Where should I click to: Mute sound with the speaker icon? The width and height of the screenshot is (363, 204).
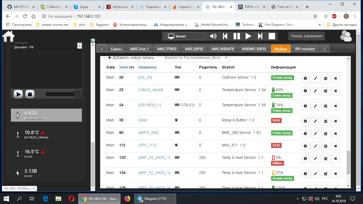click(213, 36)
